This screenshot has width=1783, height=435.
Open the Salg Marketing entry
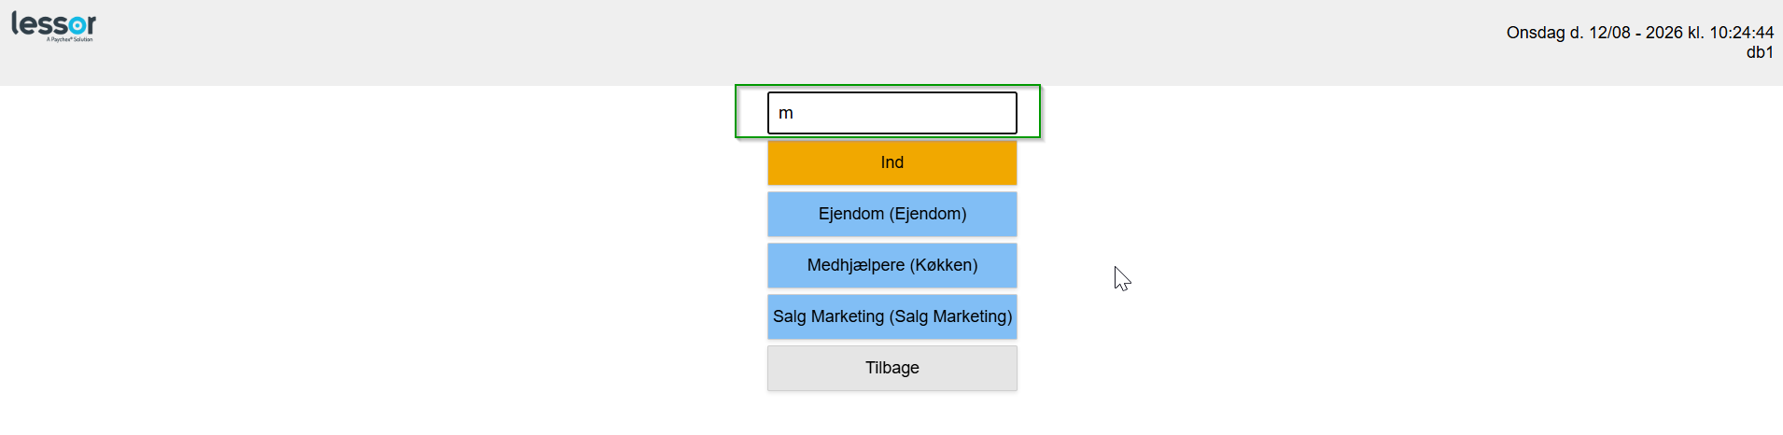891,316
